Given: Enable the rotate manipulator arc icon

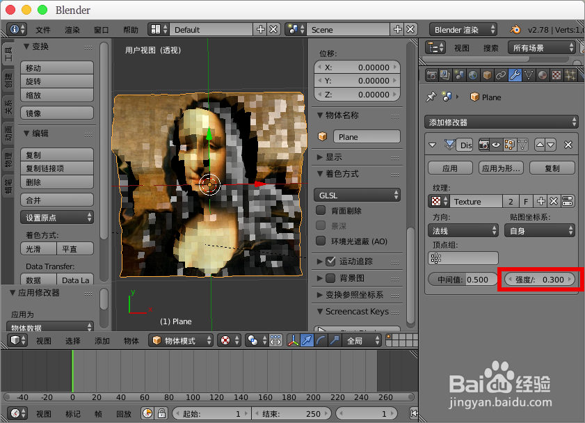Looking at the screenshot, I should [321, 340].
